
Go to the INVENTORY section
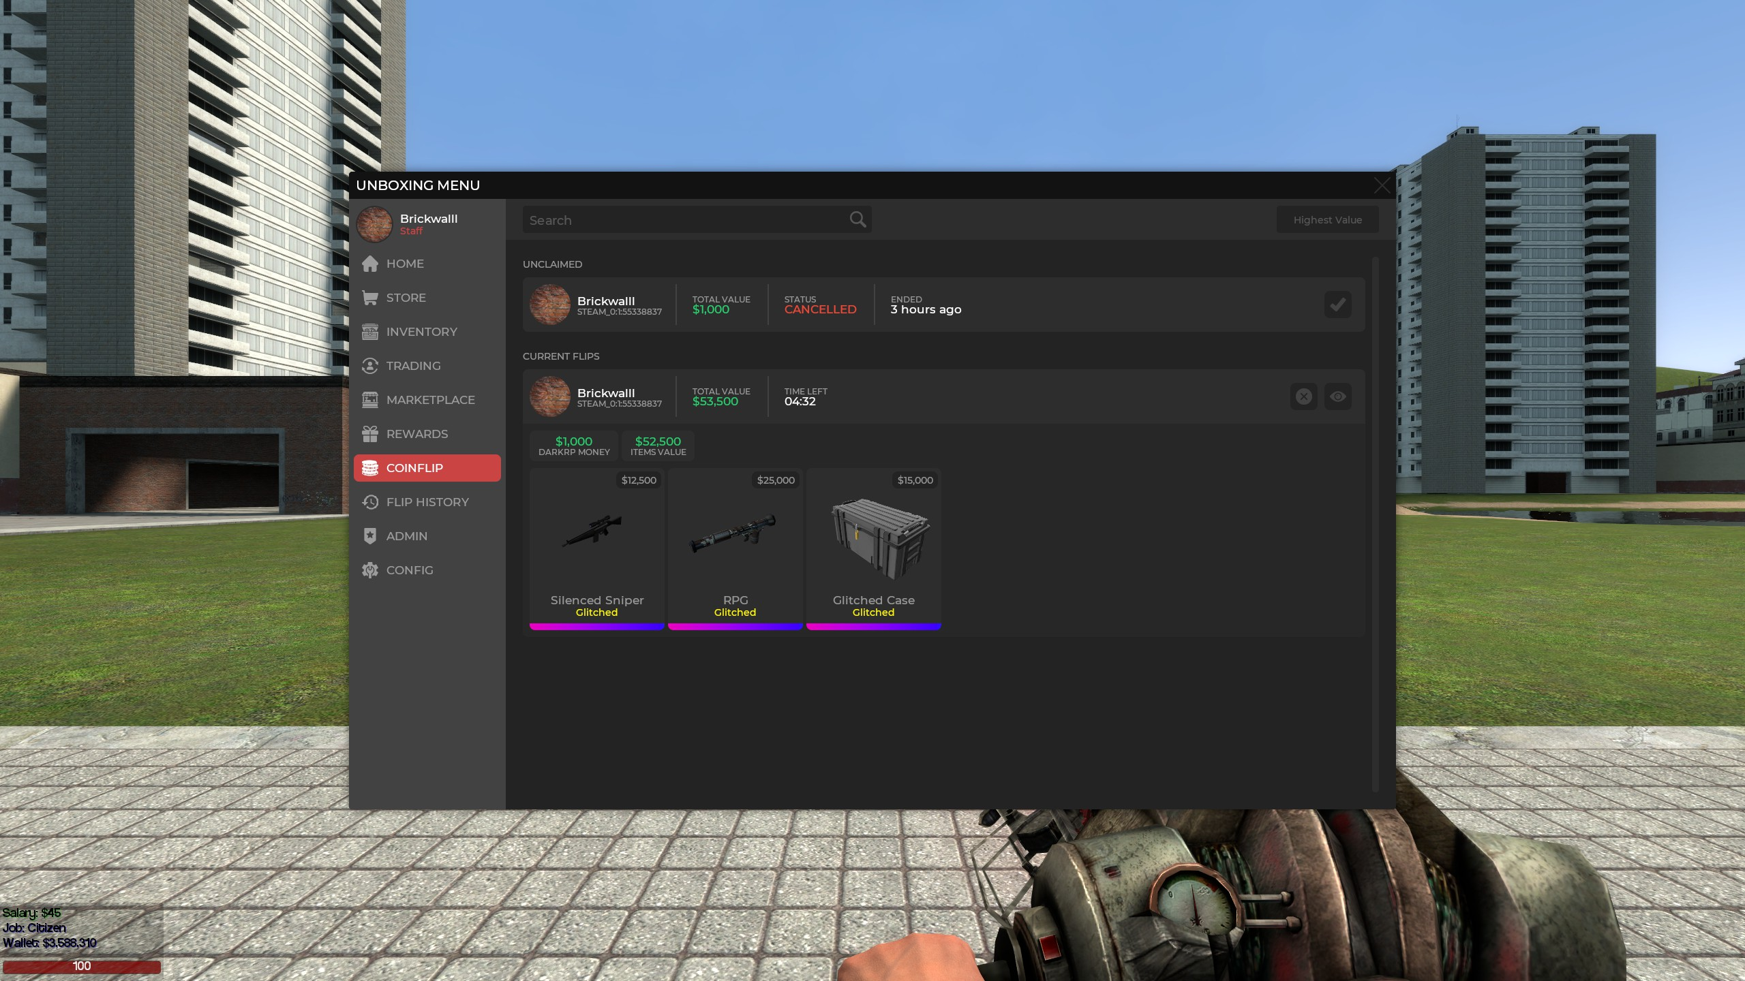[421, 332]
